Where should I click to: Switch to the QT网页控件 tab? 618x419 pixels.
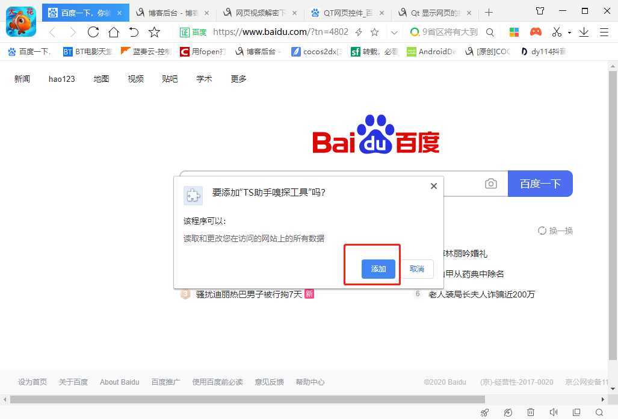(x=348, y=13)
